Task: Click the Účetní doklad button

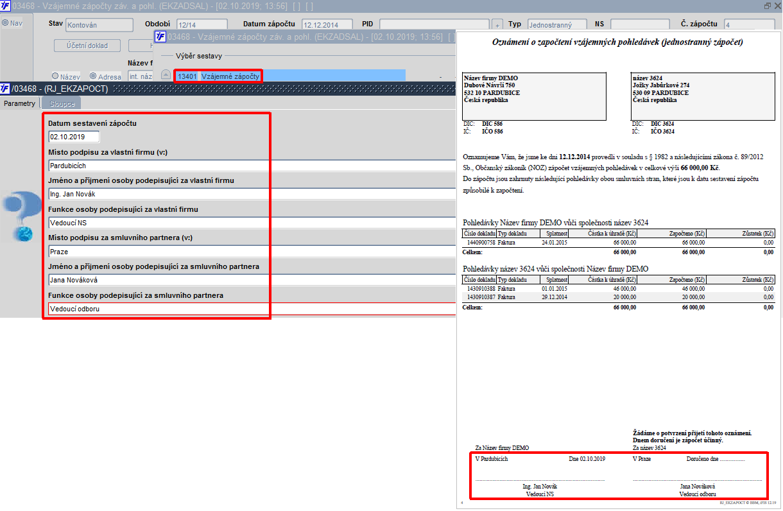Action: click(88, 46)
